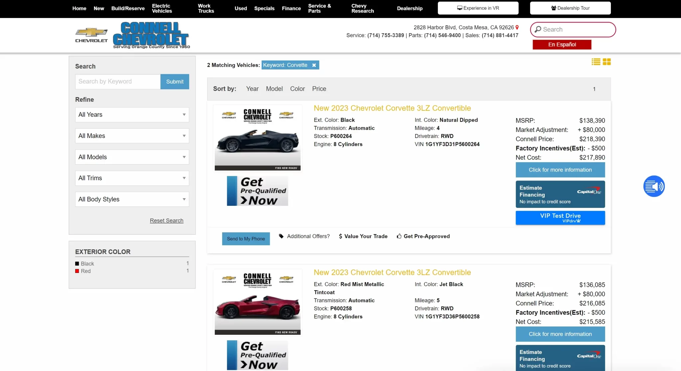This screenshot has height=371, width=681.
Task: Click Send to My Phone button
Action: click(246, 239)
